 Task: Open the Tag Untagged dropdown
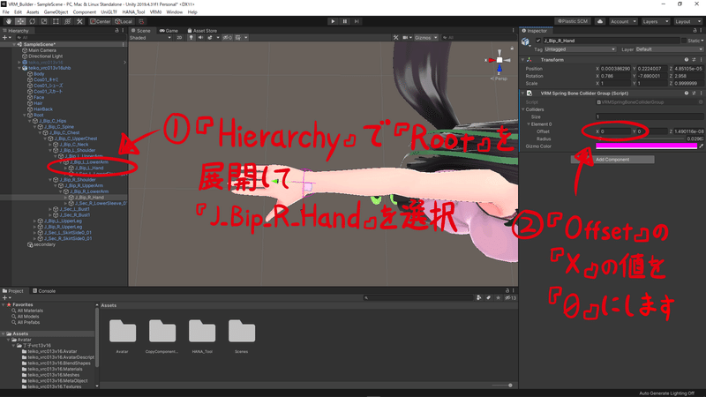[580, 49]
